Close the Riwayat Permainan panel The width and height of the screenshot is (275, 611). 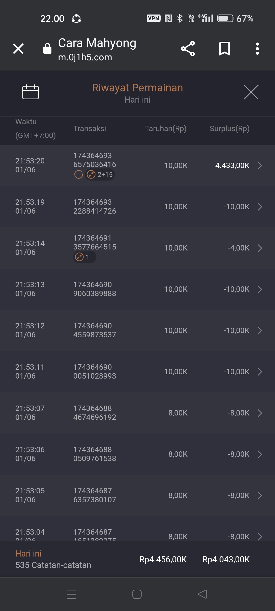pyautogui.click(x=251, y=92)
